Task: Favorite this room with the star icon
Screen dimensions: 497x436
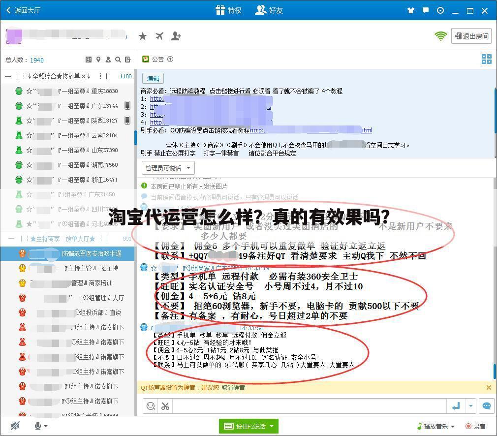Action: 143,36
